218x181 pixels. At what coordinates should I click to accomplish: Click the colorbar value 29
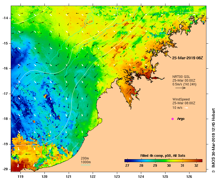click(x=155, y=166)
